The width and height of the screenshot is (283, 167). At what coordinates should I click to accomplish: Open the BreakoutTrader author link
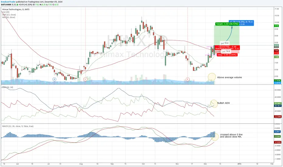(8, 2)
